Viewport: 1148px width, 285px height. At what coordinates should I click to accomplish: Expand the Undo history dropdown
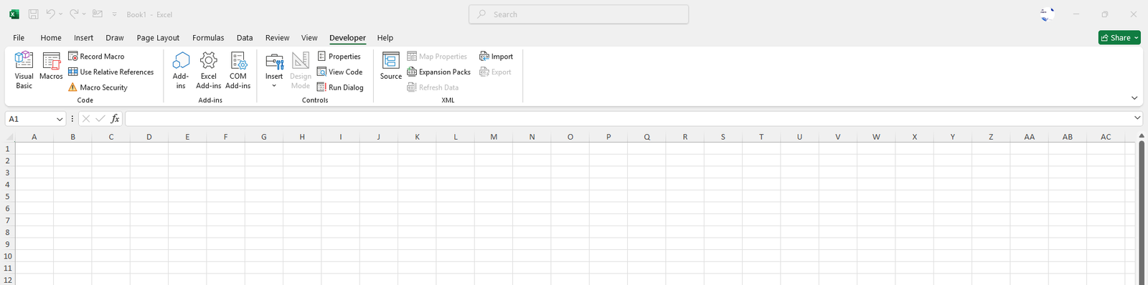point(60,14)
